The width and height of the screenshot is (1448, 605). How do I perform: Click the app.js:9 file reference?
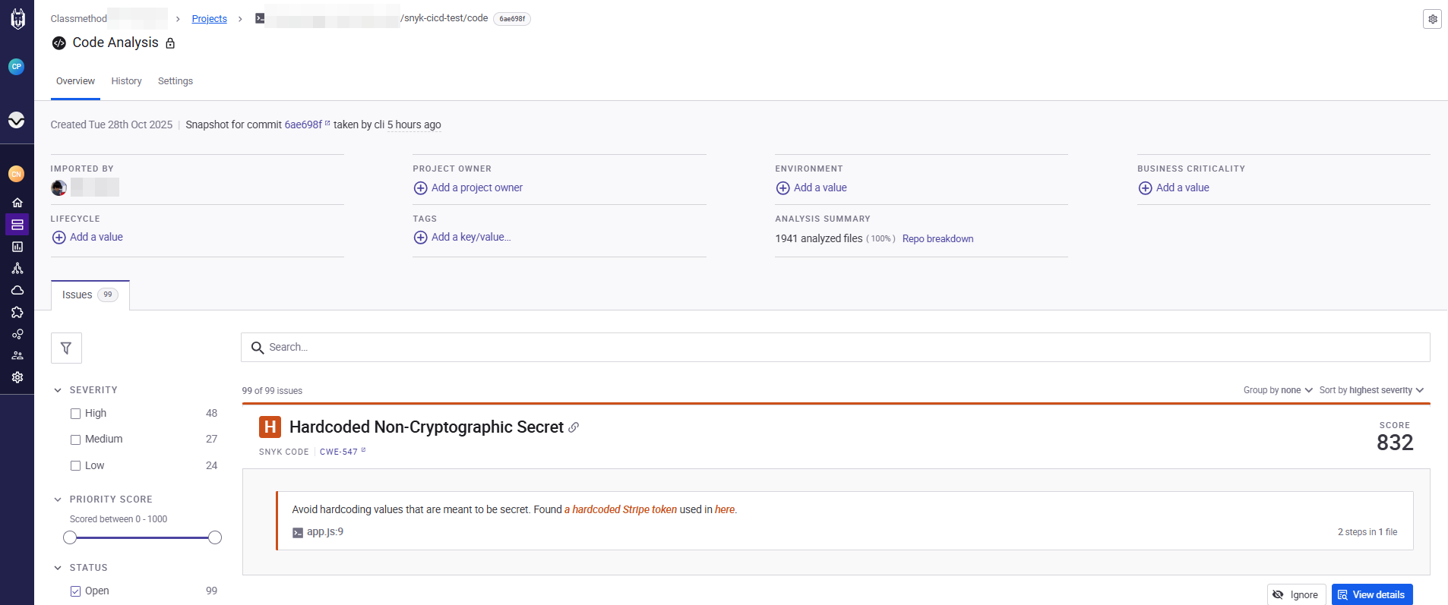[325, 532]
